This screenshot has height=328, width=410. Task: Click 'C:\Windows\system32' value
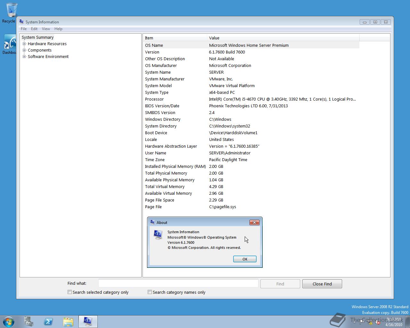230,126
